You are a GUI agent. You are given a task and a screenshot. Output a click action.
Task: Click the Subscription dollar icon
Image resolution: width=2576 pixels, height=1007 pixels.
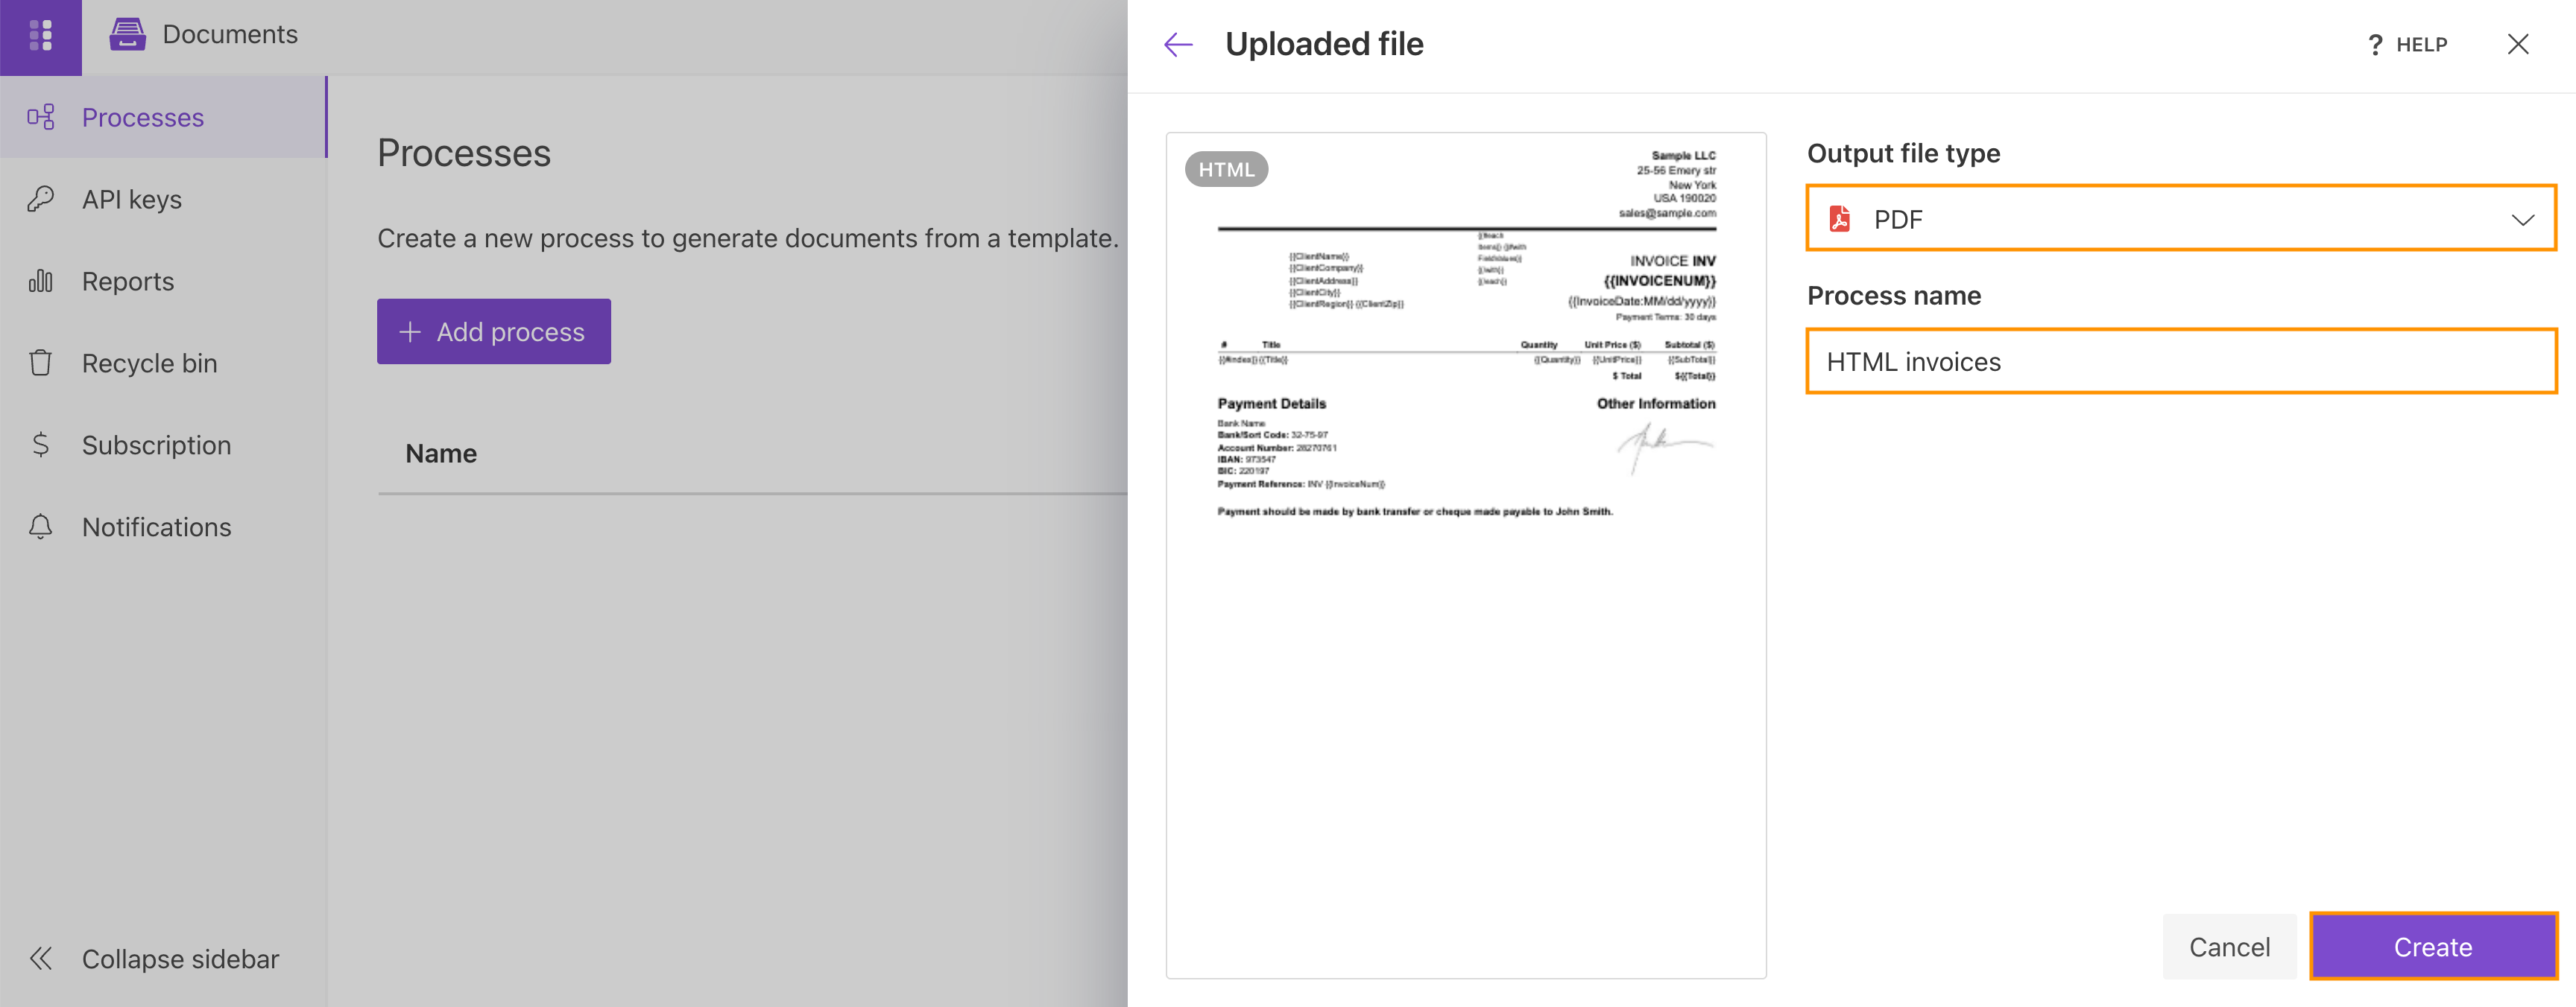pos(41,445)
